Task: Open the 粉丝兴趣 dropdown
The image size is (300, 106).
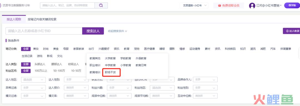Action: click(x=119, y=88)
